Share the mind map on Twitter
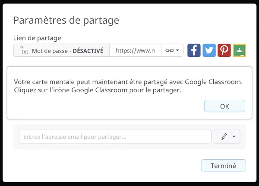 click(209, 50)
